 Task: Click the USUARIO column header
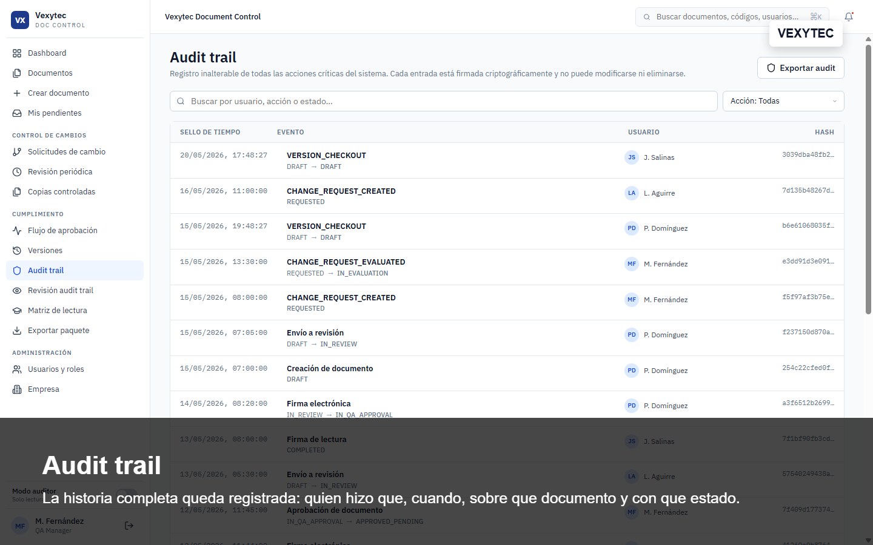(x=644, y=132)
